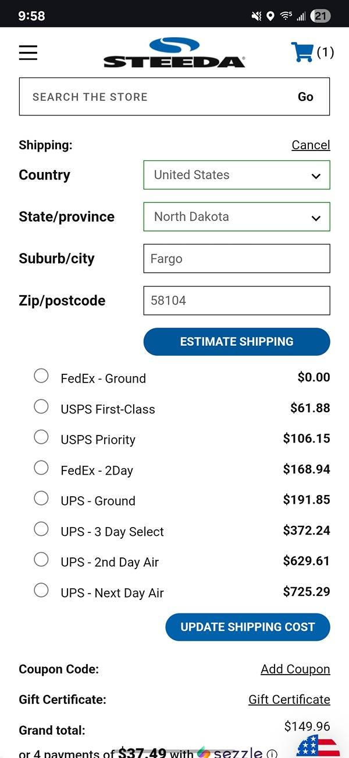Tap the Steeda logo
349x758 pixels.
pos(174,52)
